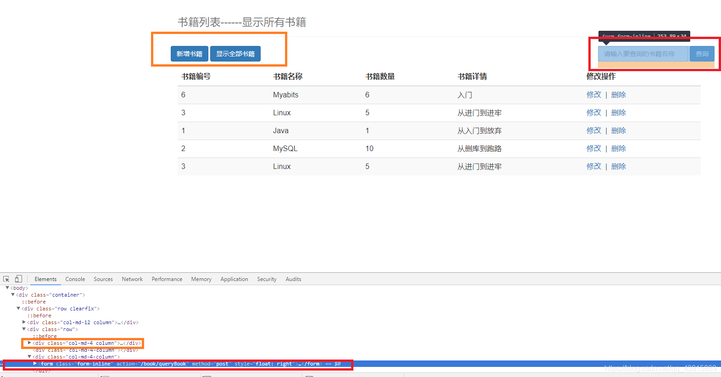Collapse the body node arrow

pyautogui.click(x=7, y=288)
